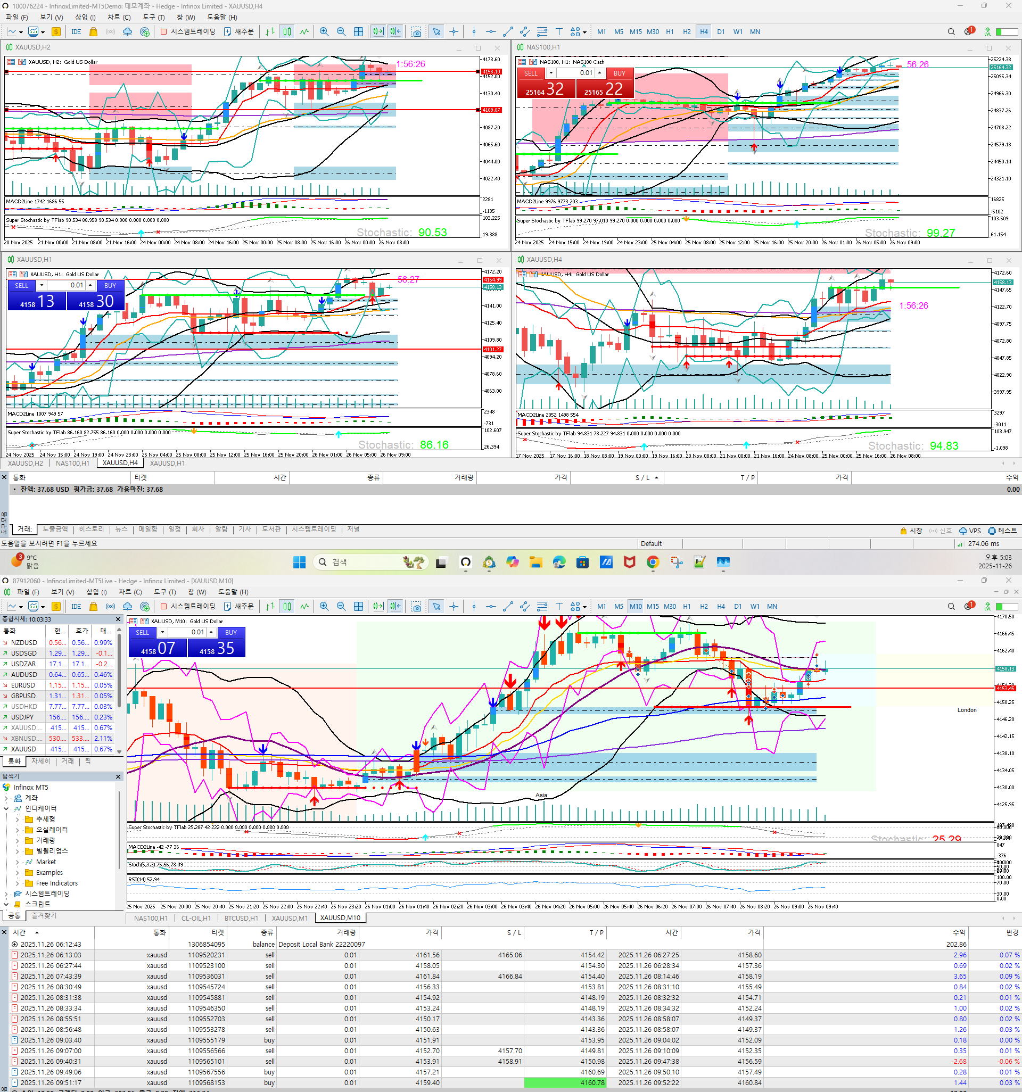Open Google Chrome from the Windows taskbar
1022x1092 pixels.
653,562
